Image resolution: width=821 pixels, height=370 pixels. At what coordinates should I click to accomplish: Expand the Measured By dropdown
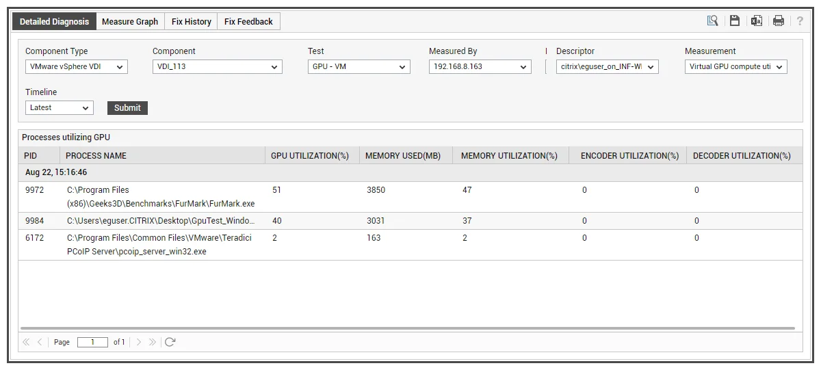tap(480, 66)
